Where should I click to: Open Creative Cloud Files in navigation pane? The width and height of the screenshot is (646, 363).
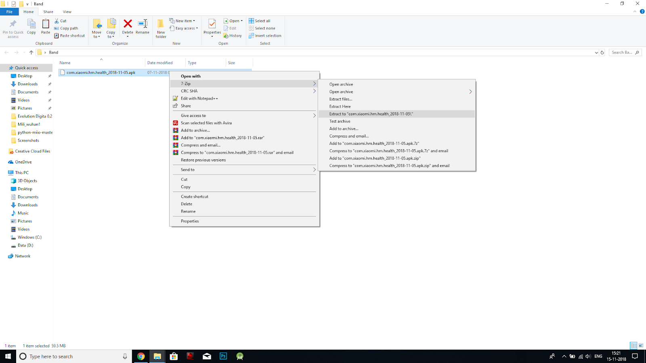click(29, 151)
